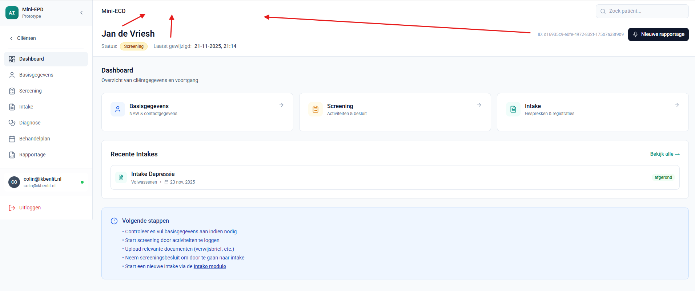Click the green document icon on Intake card

coord(513,109)
